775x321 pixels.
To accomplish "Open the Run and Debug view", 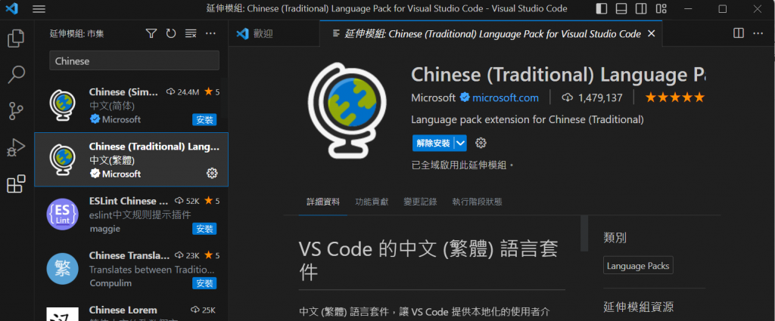I will (x=17, y=147).
